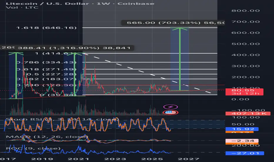
Task: Click the MACD (12, 26, close) indicator legend
Action: pos(47,137)
